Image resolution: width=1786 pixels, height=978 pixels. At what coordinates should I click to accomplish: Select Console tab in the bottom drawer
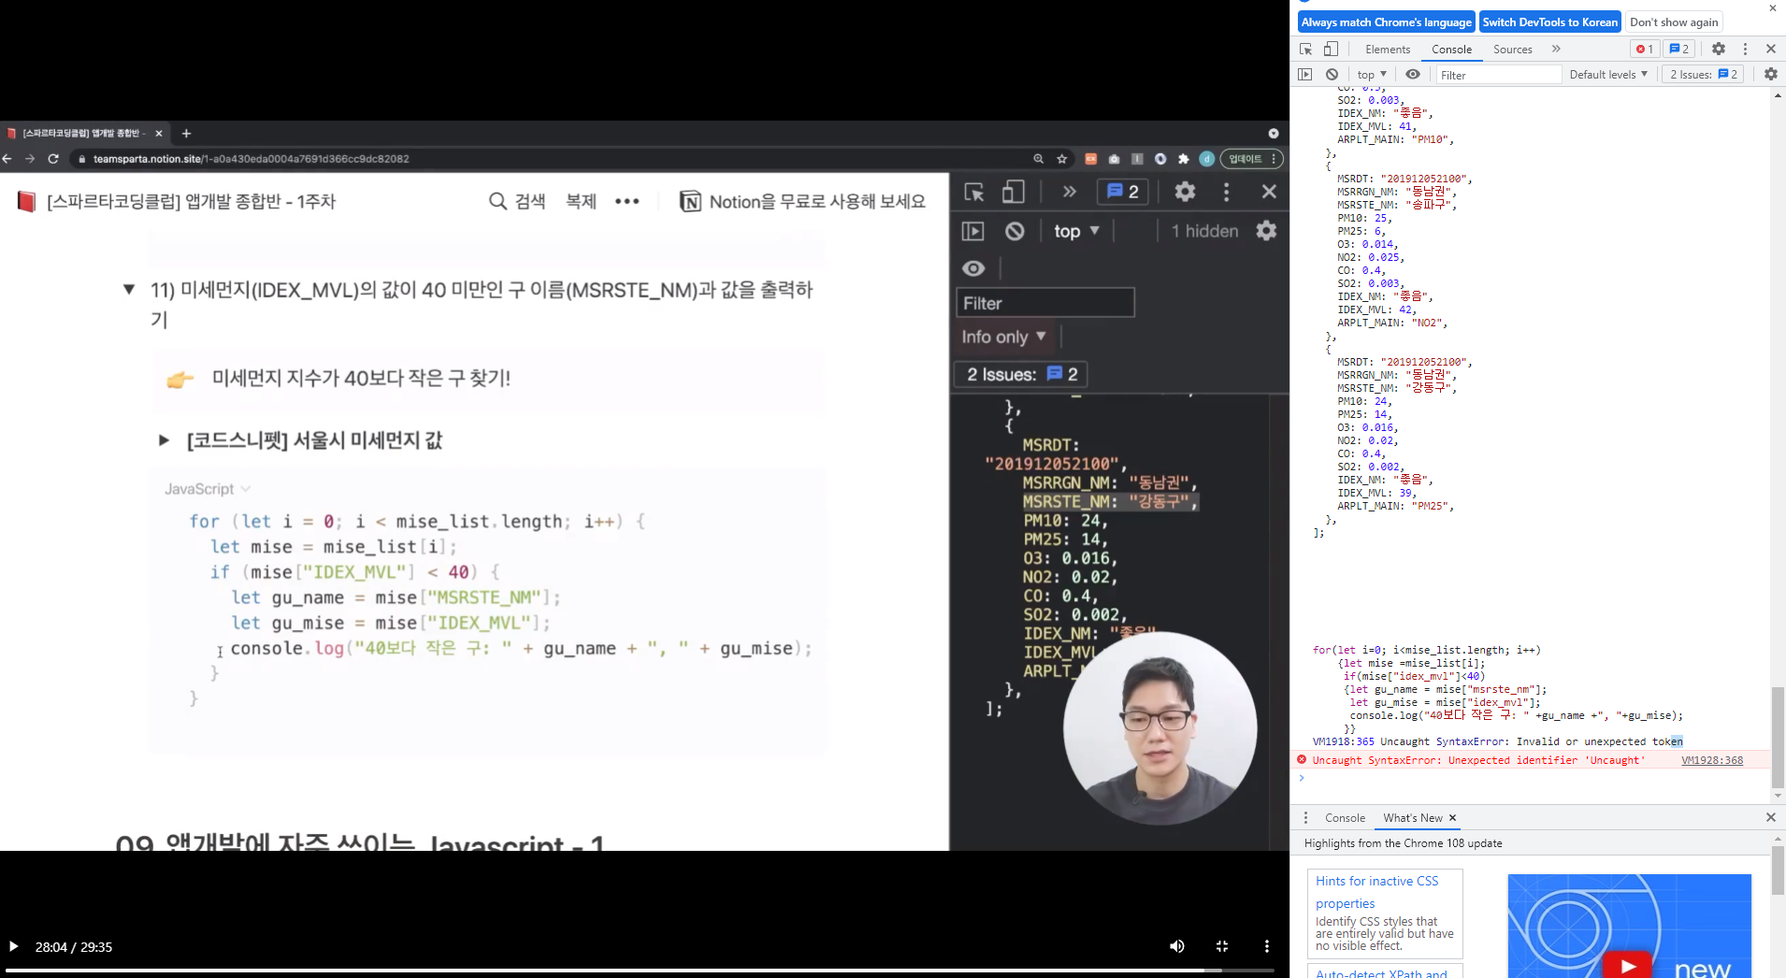pos(1345,818)
